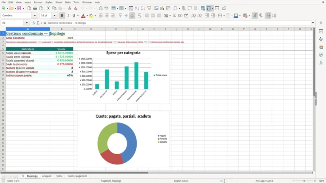
Task: Click PageStyle_Riepilogo in the status bar
Action: tap(111, 181)
